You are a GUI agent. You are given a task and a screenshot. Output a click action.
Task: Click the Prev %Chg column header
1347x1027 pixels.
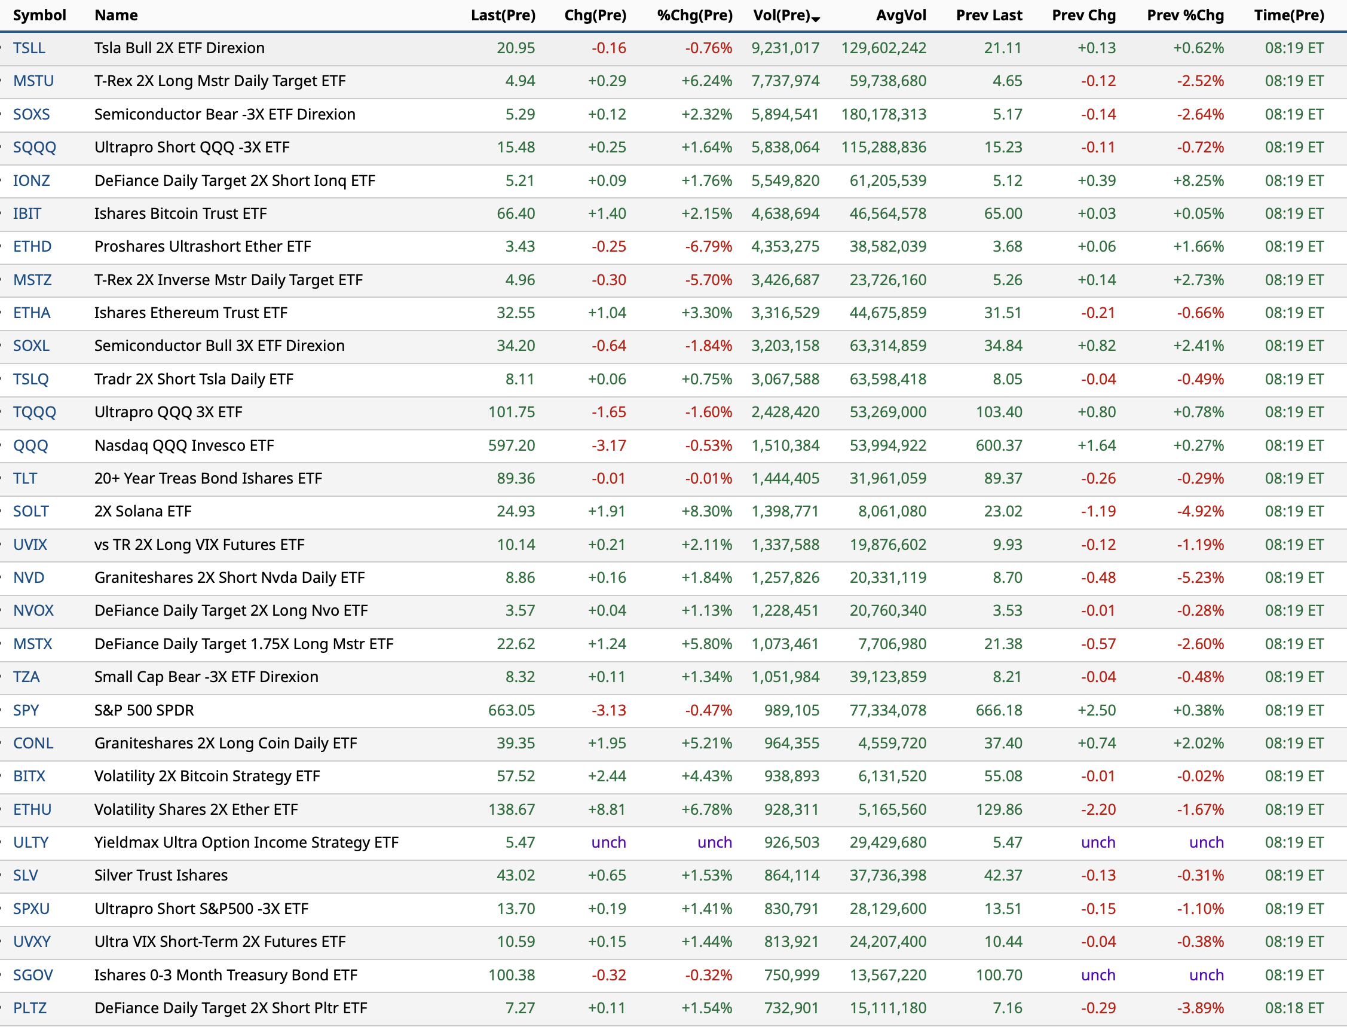point(1184,16)
